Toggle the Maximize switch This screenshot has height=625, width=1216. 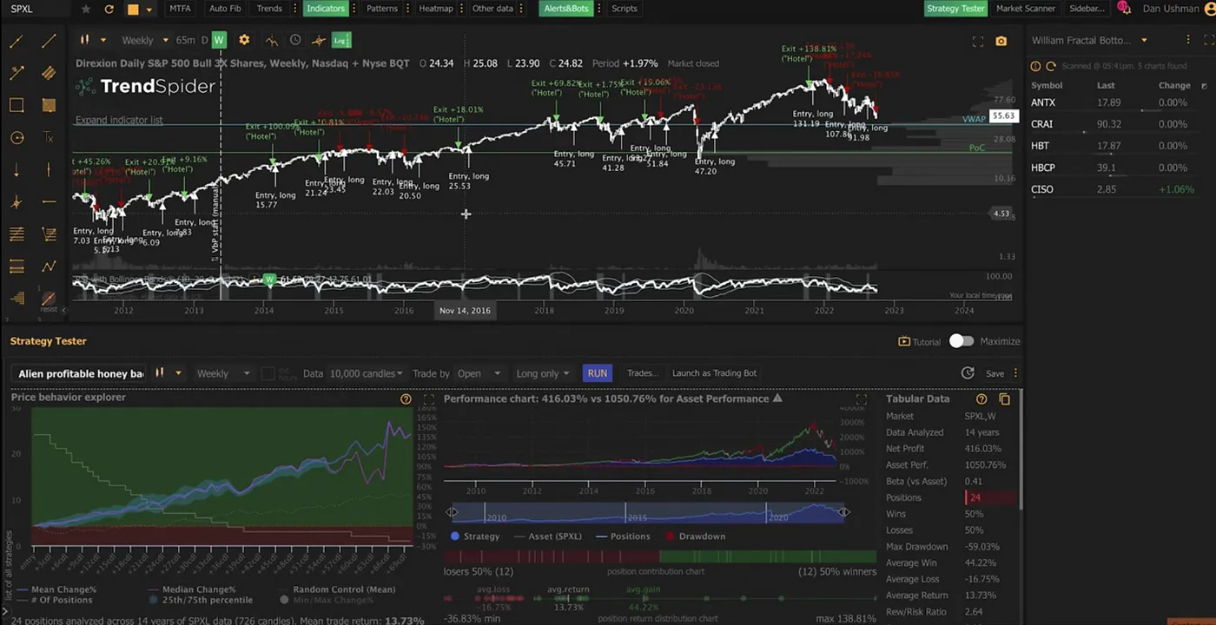pyautogui.click(x=961, y=341)
